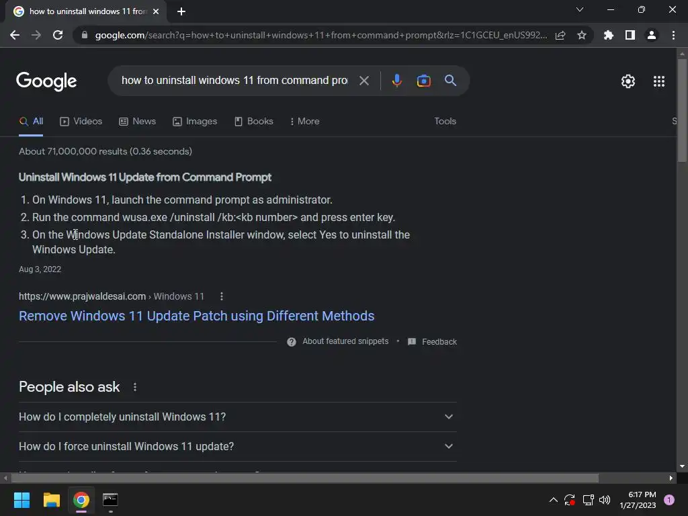Open the three-dot menu next to prajwaldesai result

tap(222, 296)
